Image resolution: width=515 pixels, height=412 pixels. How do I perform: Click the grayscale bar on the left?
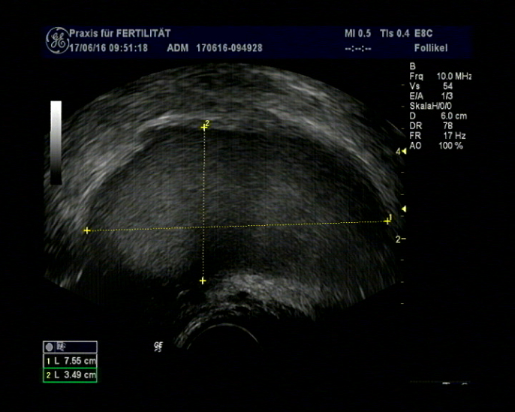(x=56, y=142)
